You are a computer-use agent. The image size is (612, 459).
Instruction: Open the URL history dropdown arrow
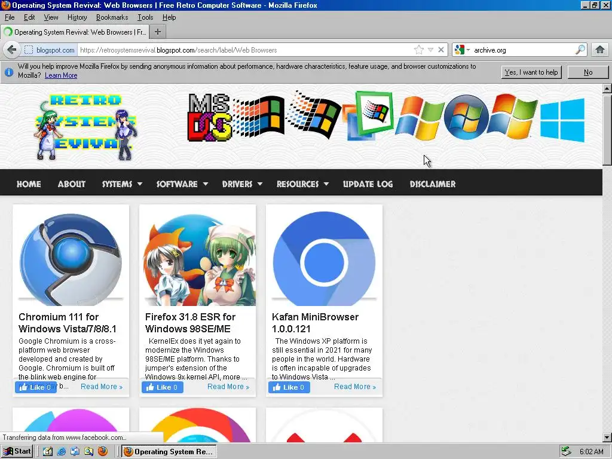click(430, 50)
